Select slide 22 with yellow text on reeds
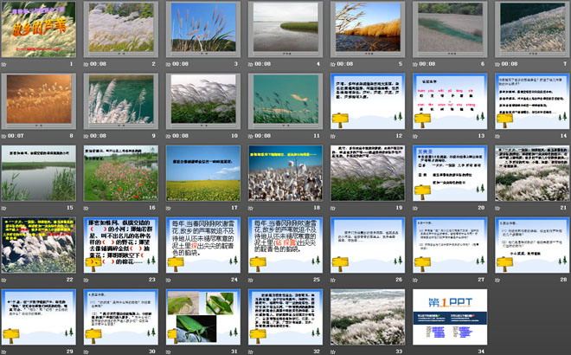 point(40,244)
